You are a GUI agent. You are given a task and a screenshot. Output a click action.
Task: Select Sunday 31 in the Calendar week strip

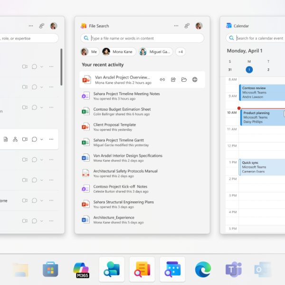230,70
